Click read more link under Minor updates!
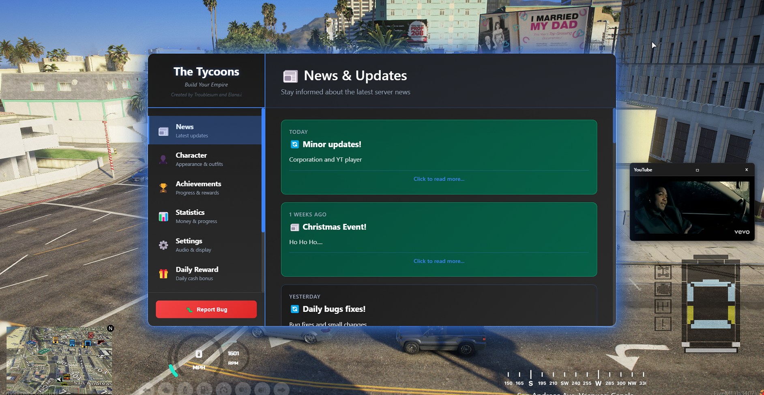This screenshot has height=395, width=764. (x=439, y=179)
